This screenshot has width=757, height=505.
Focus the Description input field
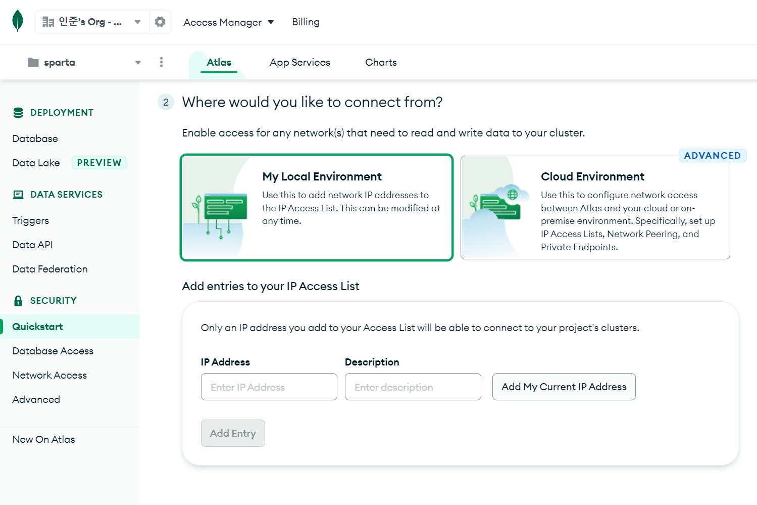(413, 387)
